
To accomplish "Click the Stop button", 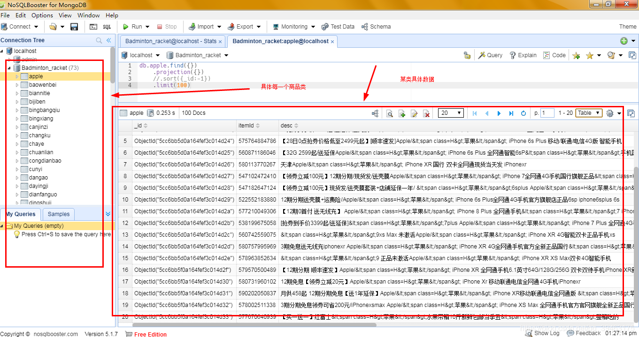I will [x=167, y=27].
